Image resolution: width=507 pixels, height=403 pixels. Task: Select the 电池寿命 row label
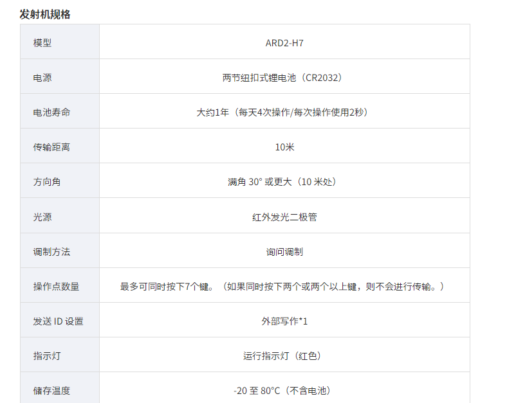(x=51, y=112)
